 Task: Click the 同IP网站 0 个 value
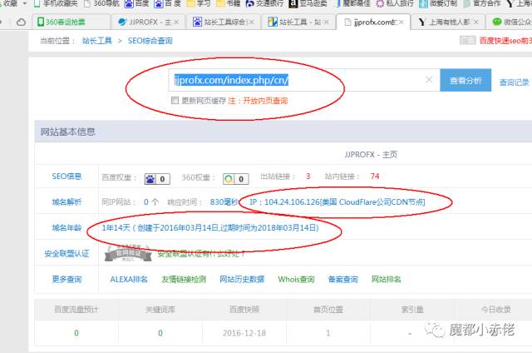click(151, 202)
